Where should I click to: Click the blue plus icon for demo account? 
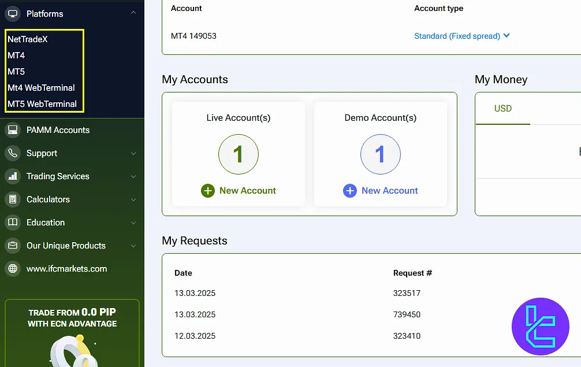pyautogui.click(x=350, y=191)
